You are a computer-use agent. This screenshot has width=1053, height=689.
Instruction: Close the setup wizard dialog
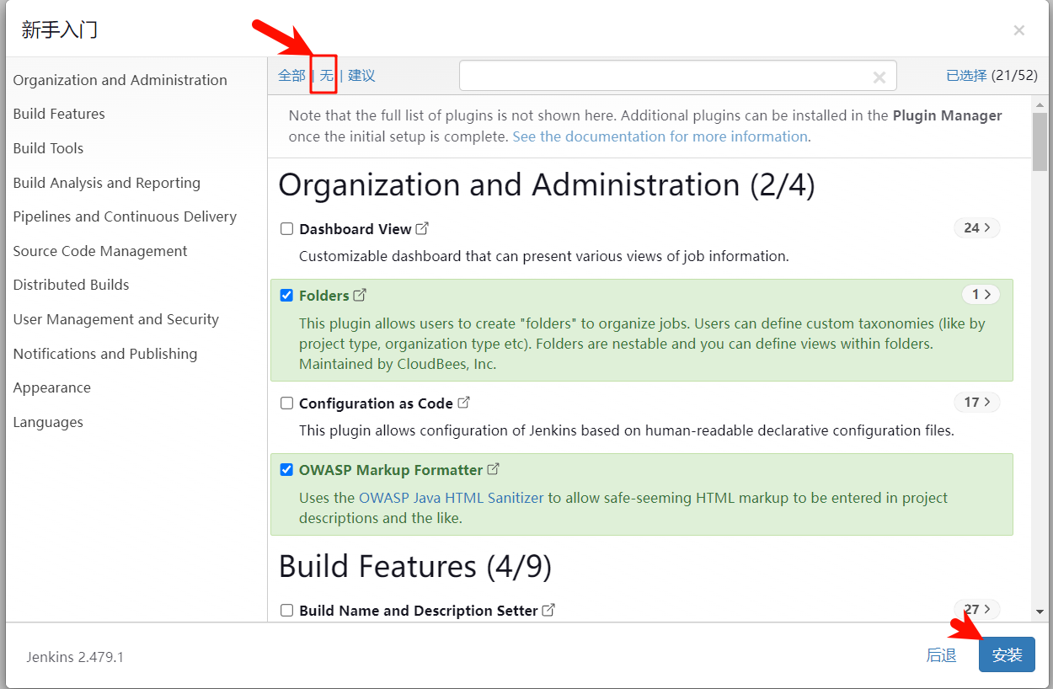pos(1019,30)
